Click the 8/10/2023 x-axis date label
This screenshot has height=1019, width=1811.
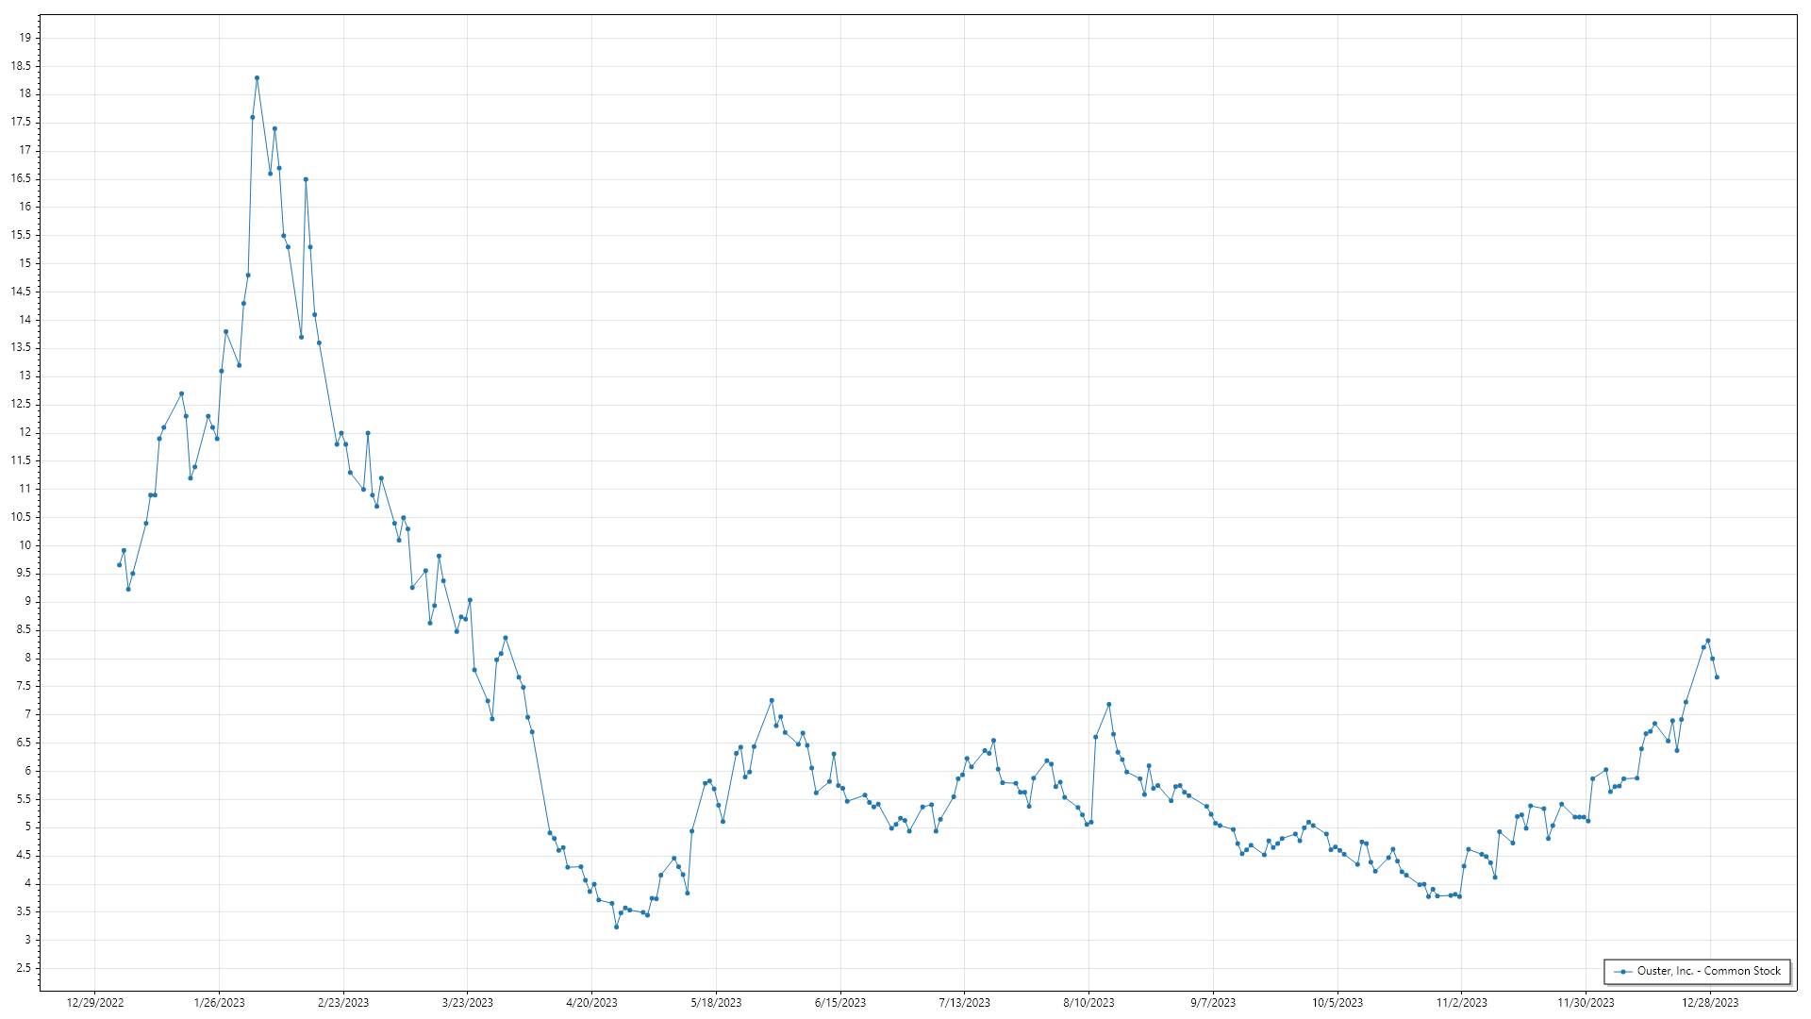click(1088, 1003)
